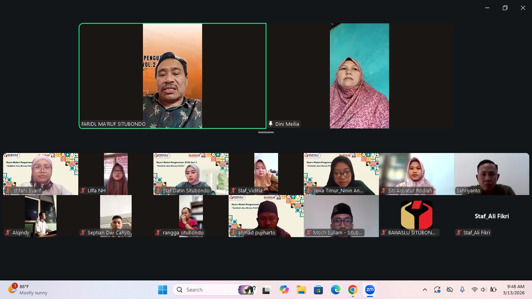The height and width of the screenshot is (299, 532).
Task: Open Copilot icon in the taskbar
Action: click(284, 290)
